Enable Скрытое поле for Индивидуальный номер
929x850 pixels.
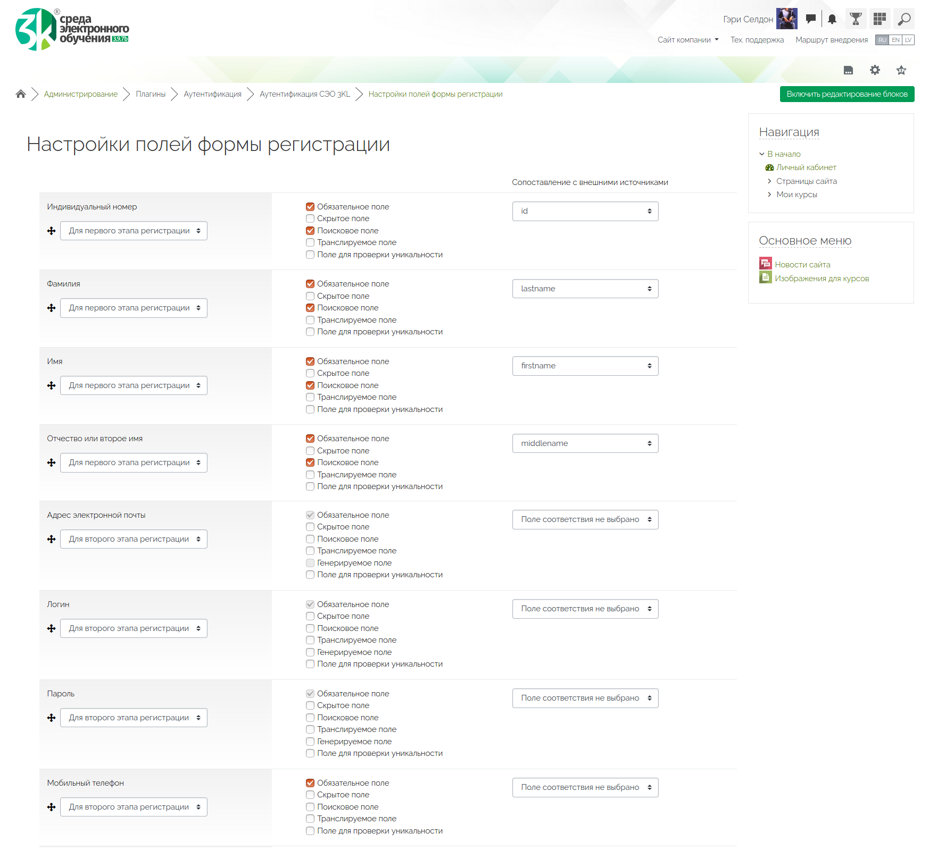[x=310, y=218]
